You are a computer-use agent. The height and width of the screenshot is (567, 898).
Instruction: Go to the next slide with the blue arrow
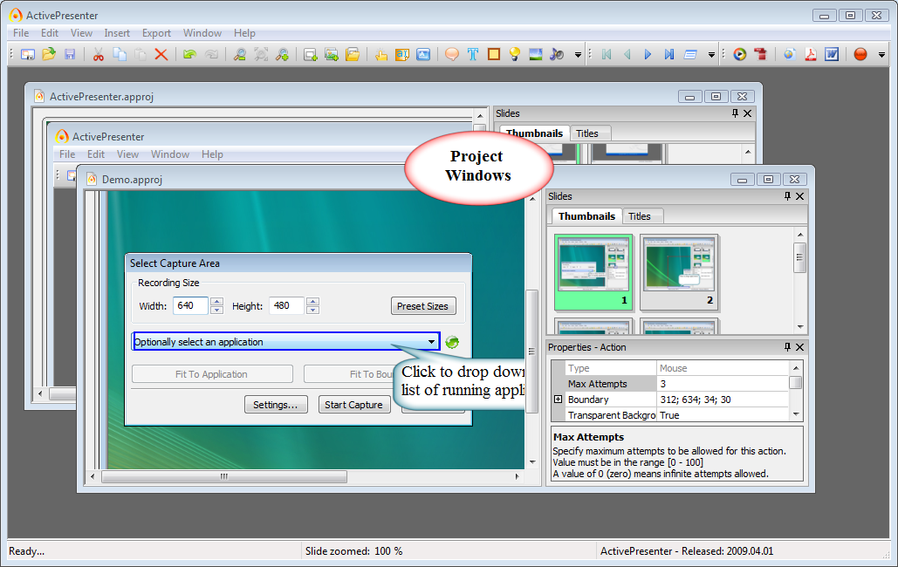(x=648, y=54)
